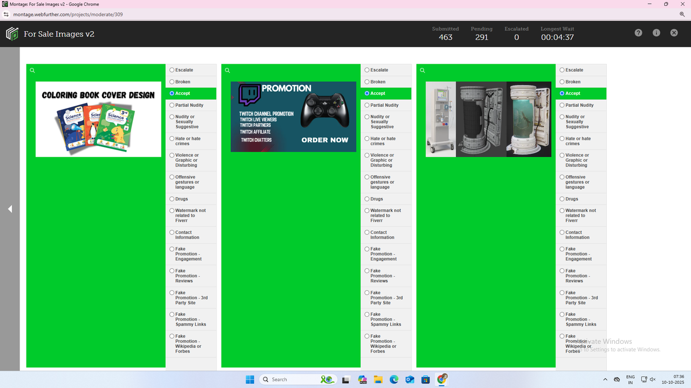This screenshot has width=691, height=388.
Task: Open the medical machine thumbnail
Action: pyautogui.click(x=489, y=119)
